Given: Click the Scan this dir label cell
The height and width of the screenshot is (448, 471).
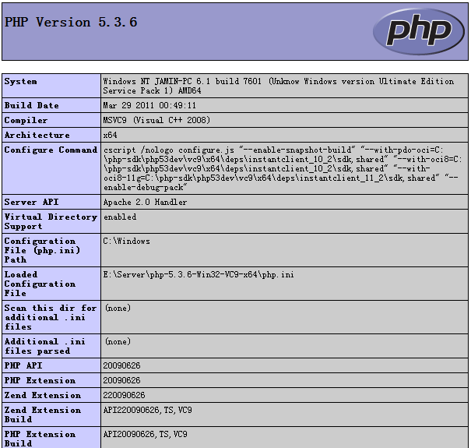Looking at the screenshot, I should (x=51, y=317).
